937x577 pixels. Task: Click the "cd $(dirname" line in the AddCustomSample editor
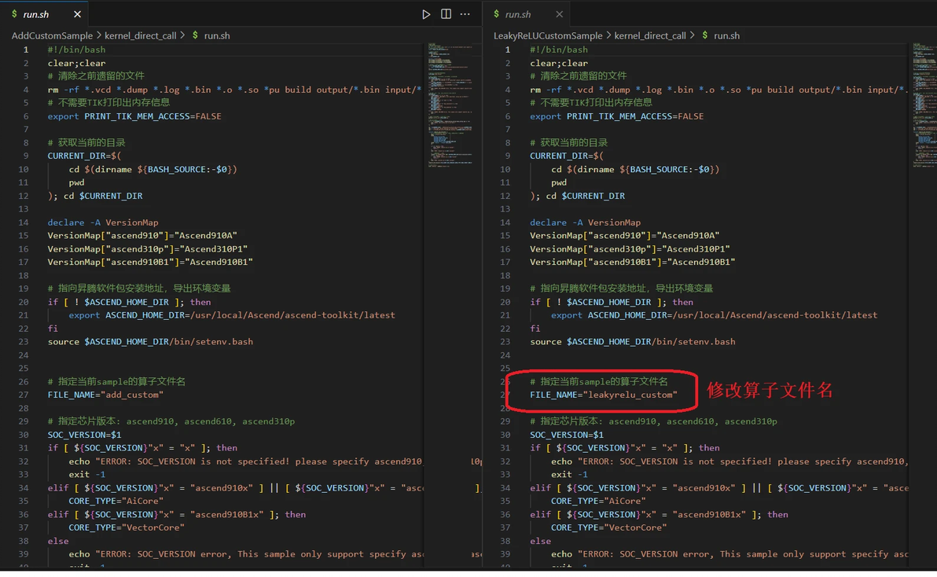pos(152,170)
